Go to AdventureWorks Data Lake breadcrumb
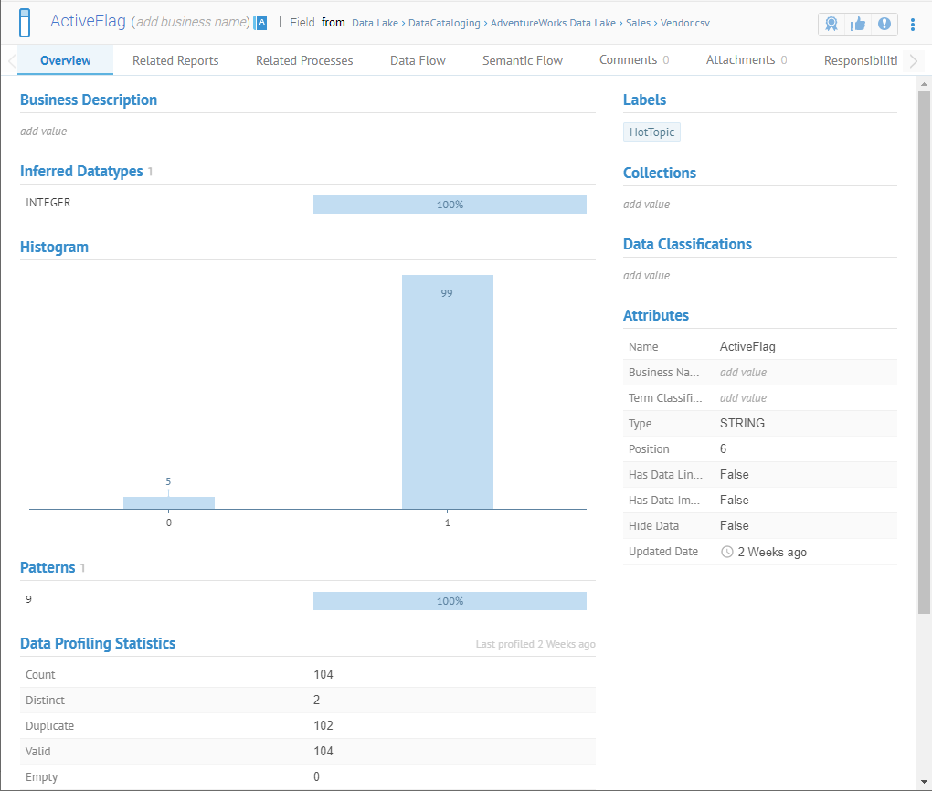 point(553,23)
